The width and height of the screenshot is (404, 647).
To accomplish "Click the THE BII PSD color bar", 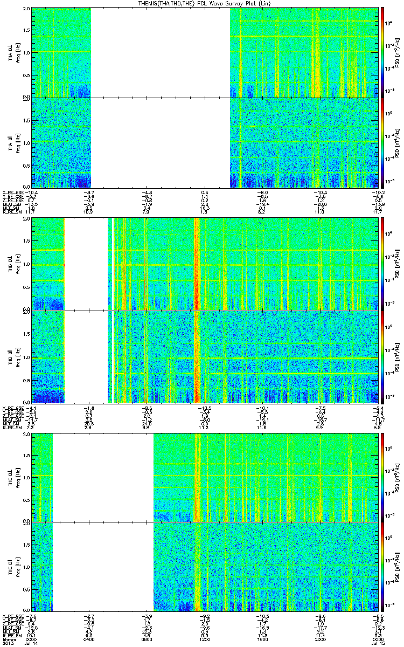I will click(x=382, y=567).
